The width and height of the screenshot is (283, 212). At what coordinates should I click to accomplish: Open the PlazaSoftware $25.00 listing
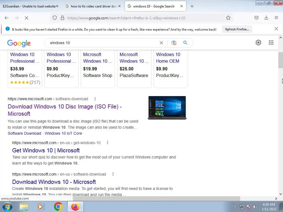point(134,68)
